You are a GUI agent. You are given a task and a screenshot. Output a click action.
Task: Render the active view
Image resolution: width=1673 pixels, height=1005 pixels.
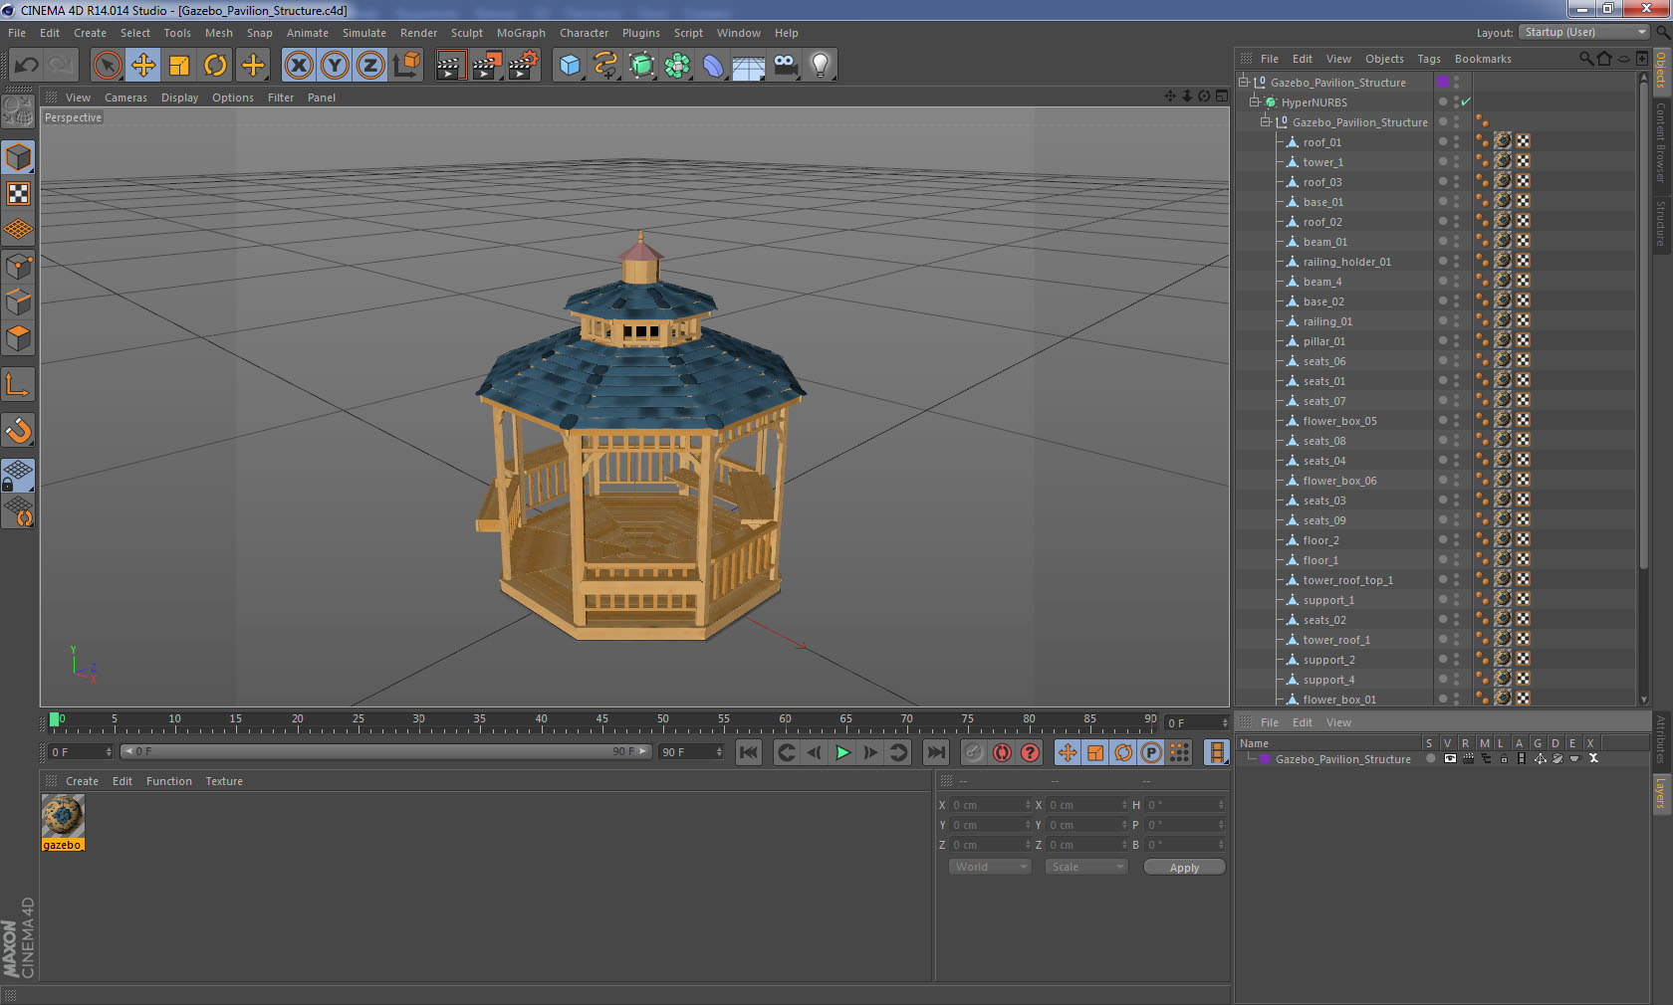click(x=450, y=66)
